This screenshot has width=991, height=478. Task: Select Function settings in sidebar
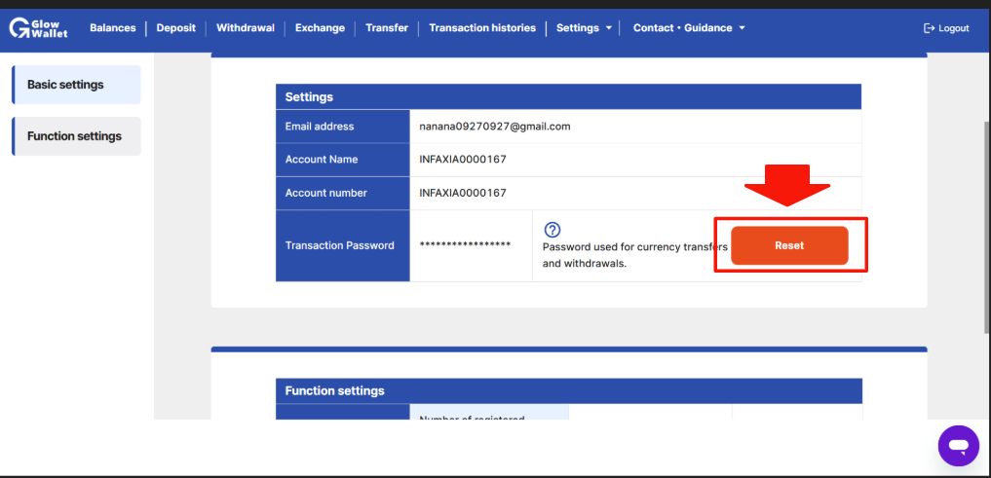tap(76, 136)
